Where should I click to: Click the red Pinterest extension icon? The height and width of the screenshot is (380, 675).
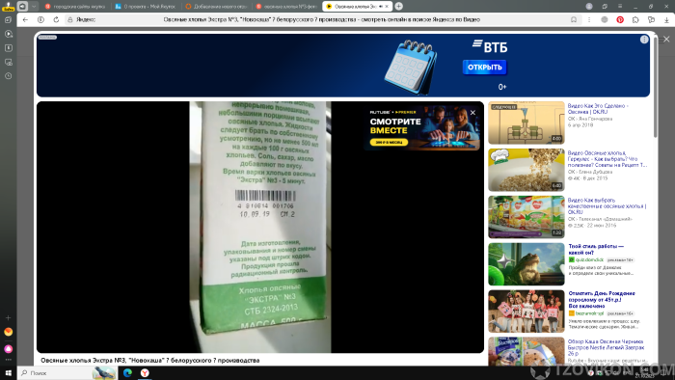tap(620, 20)
